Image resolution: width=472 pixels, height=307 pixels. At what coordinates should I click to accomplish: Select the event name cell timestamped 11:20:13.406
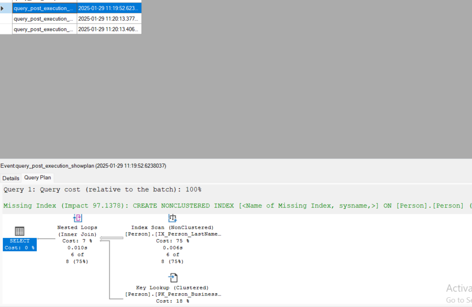tap(45, 29)
